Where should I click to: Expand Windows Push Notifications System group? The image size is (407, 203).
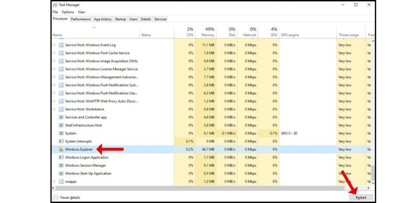click(x=54, y=85)
